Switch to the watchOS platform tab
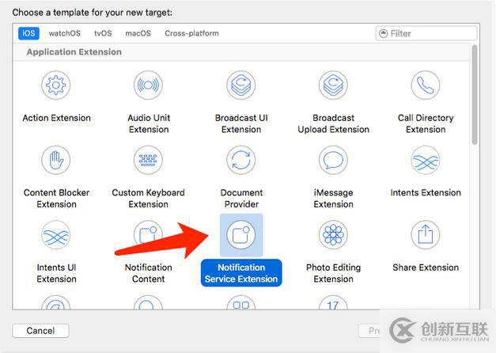 point(65,33)
